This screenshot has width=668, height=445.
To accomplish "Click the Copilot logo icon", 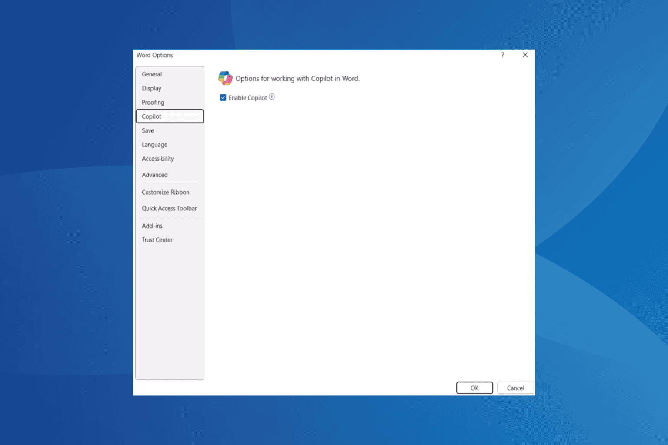I will [x=225, y=78].
